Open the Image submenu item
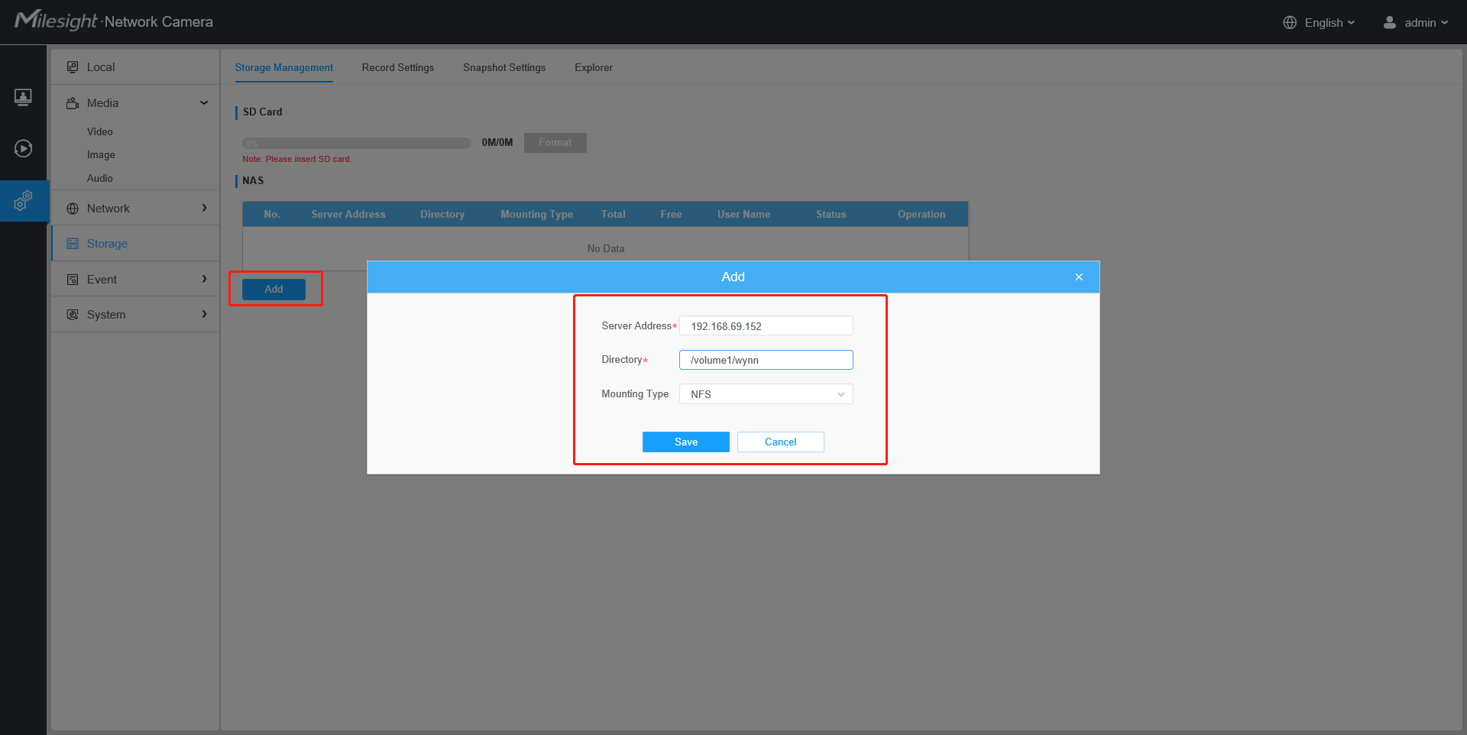This screenshot has height=735, width=1467. [x=101, y=155]
